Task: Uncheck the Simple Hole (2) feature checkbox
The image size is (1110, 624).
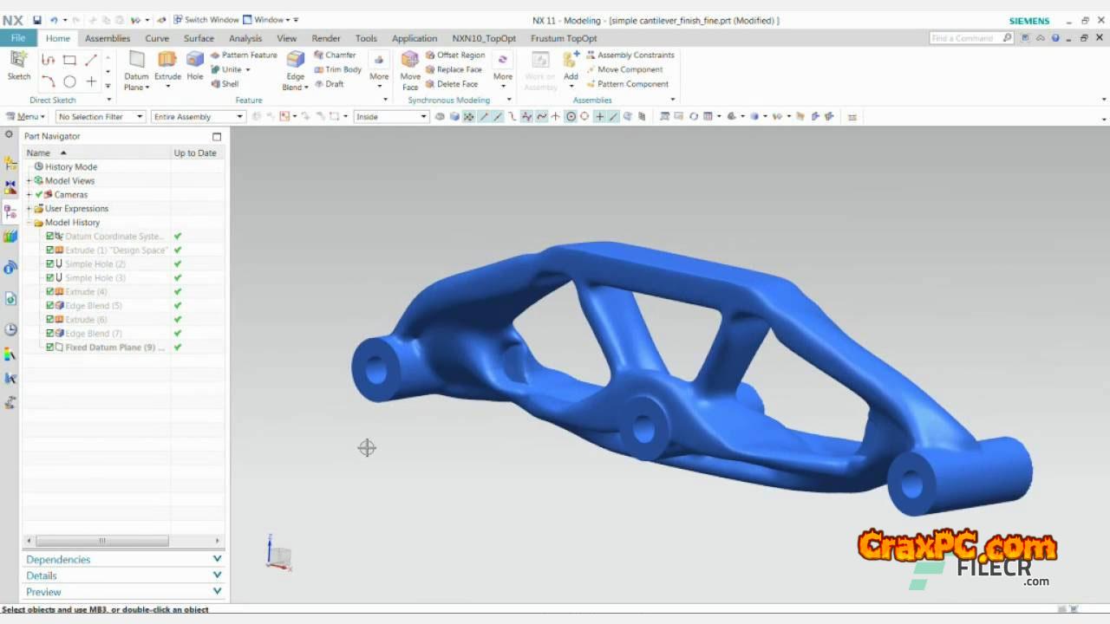Action: point(50,263)
